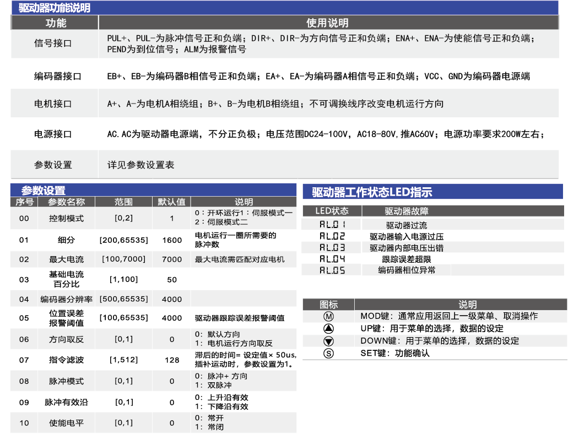Select the 细分 parameter name

(x=67, y=240)
